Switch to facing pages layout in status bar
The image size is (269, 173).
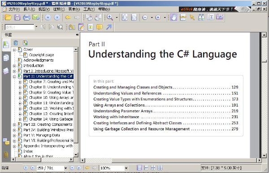coord(160,168)
